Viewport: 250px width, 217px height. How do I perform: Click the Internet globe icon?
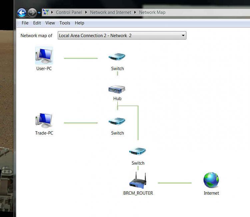tap(211, 180)
